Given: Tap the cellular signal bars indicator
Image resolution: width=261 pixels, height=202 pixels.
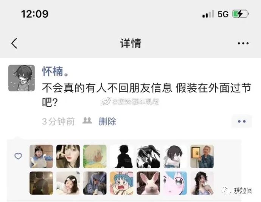Looking at the screenshot, I should tap(208, 14).
